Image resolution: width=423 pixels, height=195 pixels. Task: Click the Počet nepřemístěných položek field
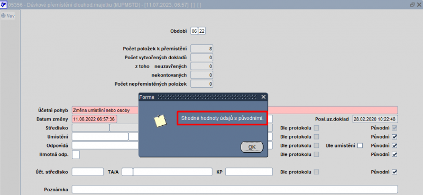[x=202, y=84]
